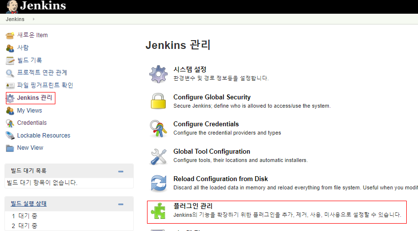Open the New View link
Screen dimensions: 418x231
30,148
